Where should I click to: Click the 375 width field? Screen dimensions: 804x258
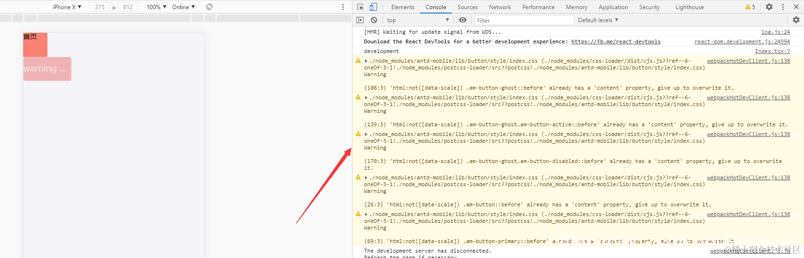coord(100,7)
